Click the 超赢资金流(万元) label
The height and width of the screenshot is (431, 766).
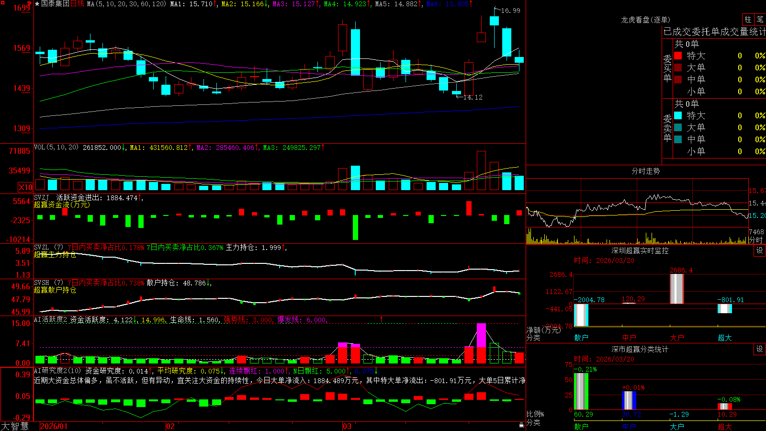(x=62, y=204)
